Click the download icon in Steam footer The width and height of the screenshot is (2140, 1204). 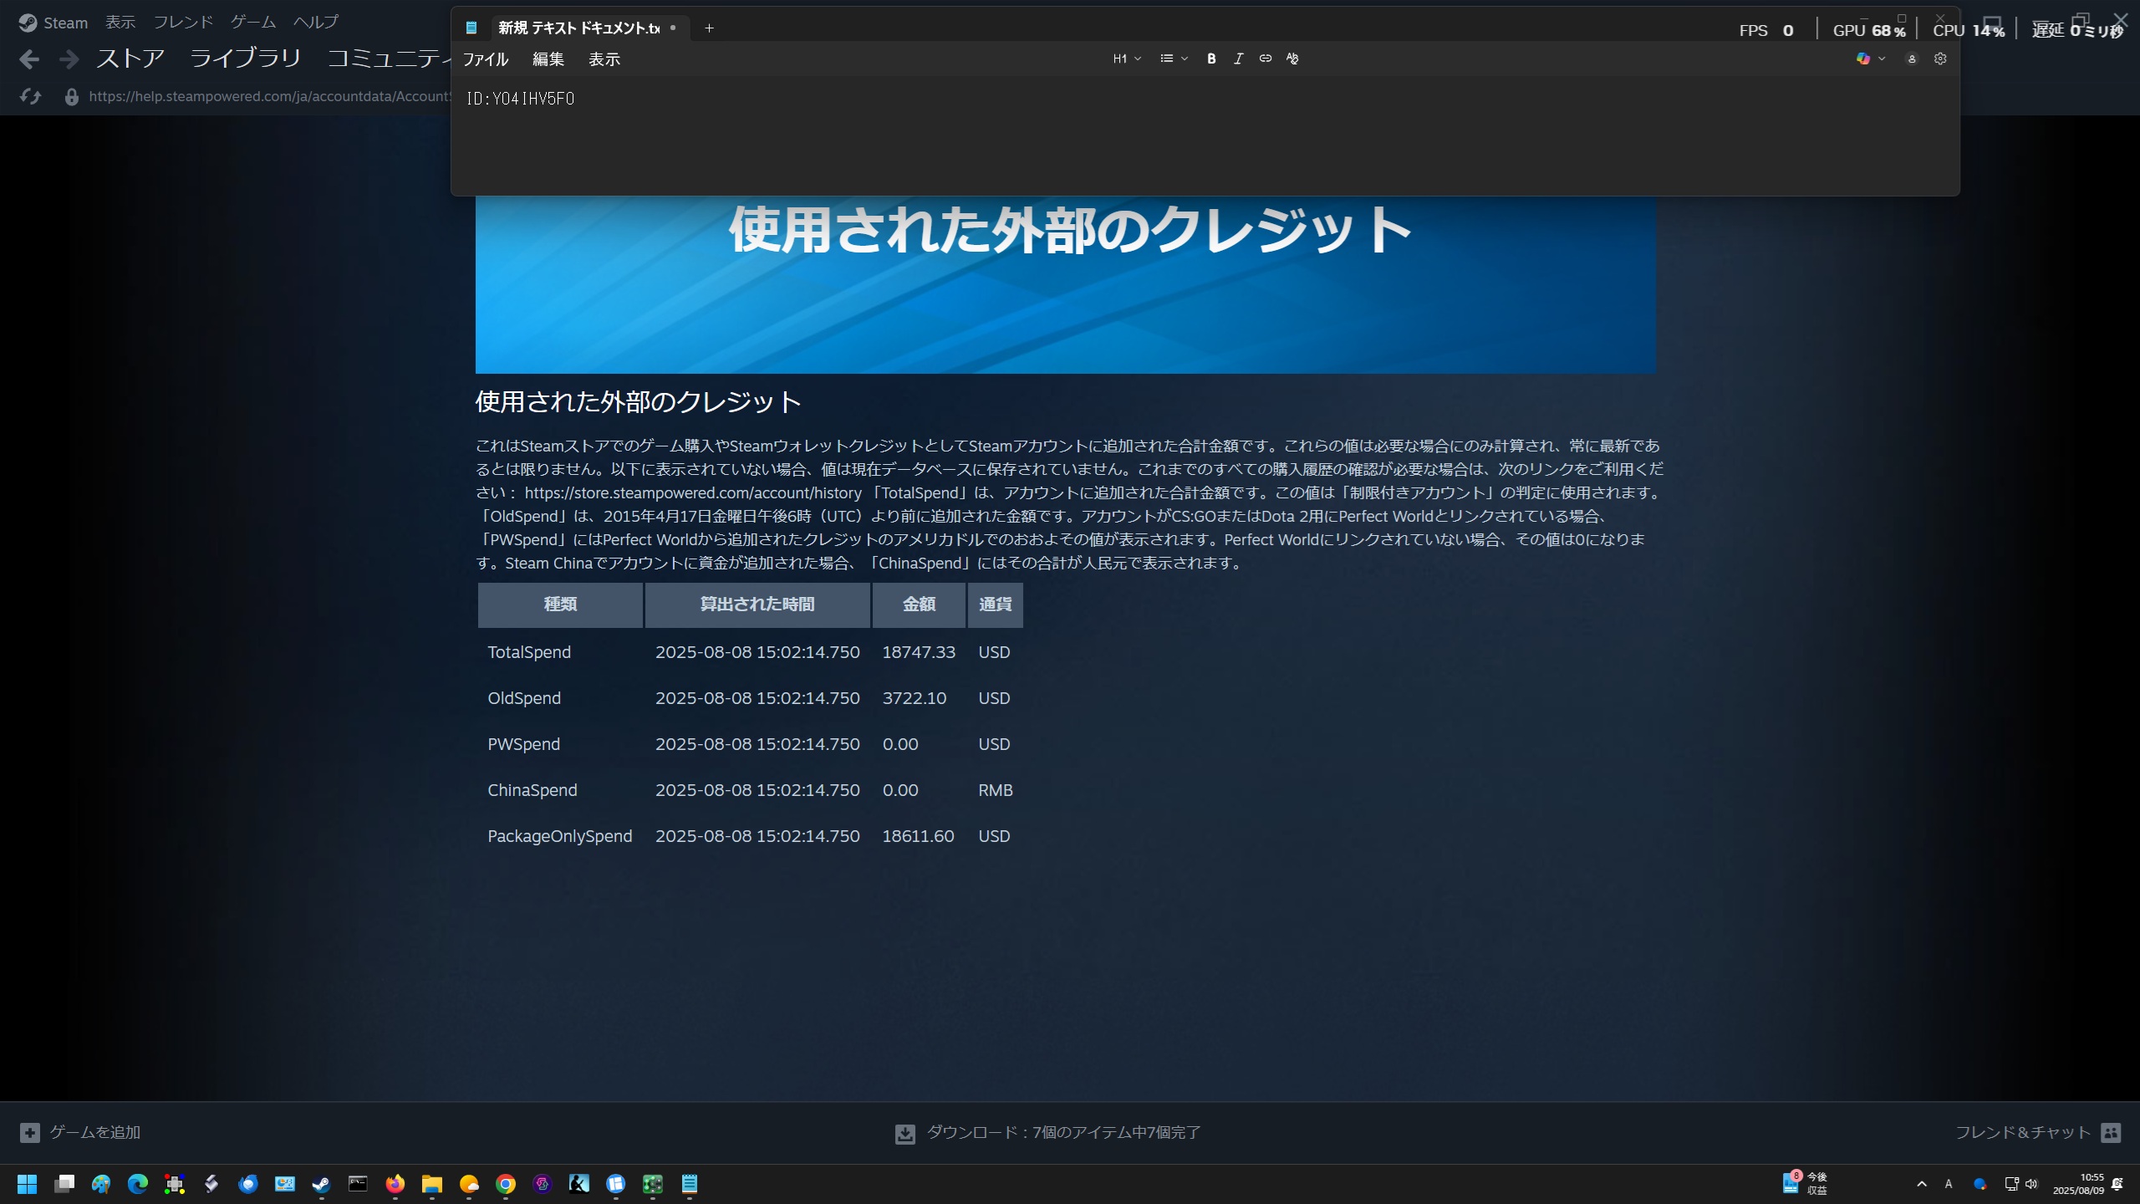point(904,1134)
